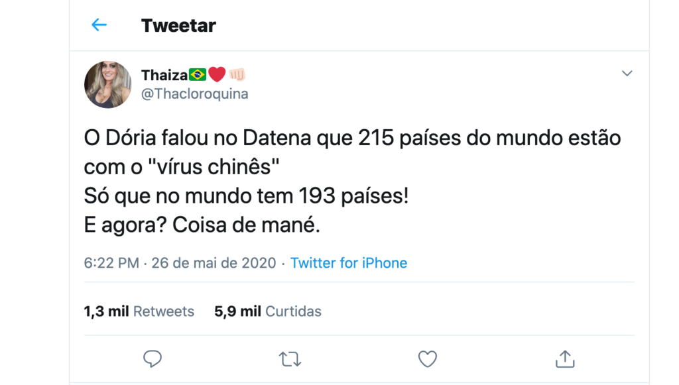Click the line "E agora? Coisa de mané."
679x385 pixels.
point(202,225)
